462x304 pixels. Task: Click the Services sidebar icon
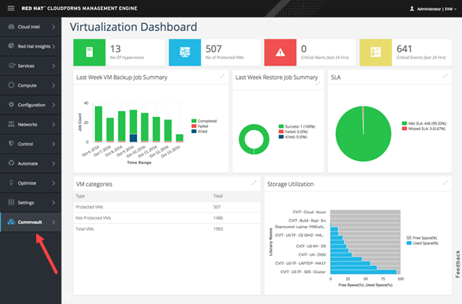tap(12, 65)
